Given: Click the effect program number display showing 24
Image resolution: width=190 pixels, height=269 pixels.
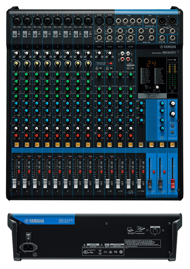Looking at the screenshot, I should [146, 63].
